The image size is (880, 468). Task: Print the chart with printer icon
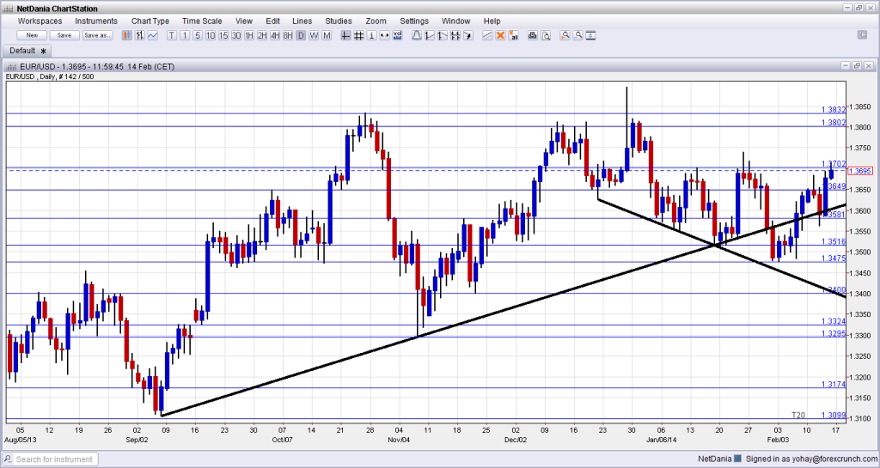tap(533, 35)
